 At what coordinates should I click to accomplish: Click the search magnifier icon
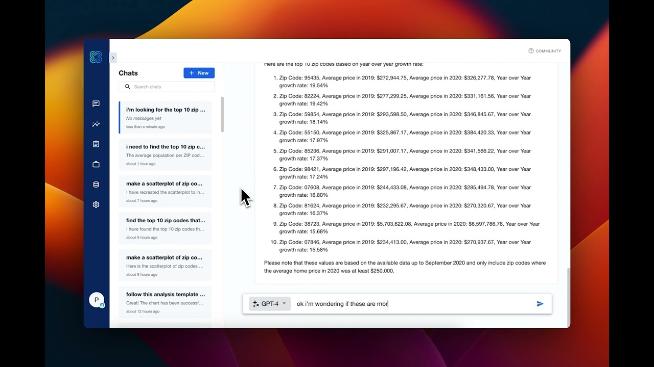128,87
